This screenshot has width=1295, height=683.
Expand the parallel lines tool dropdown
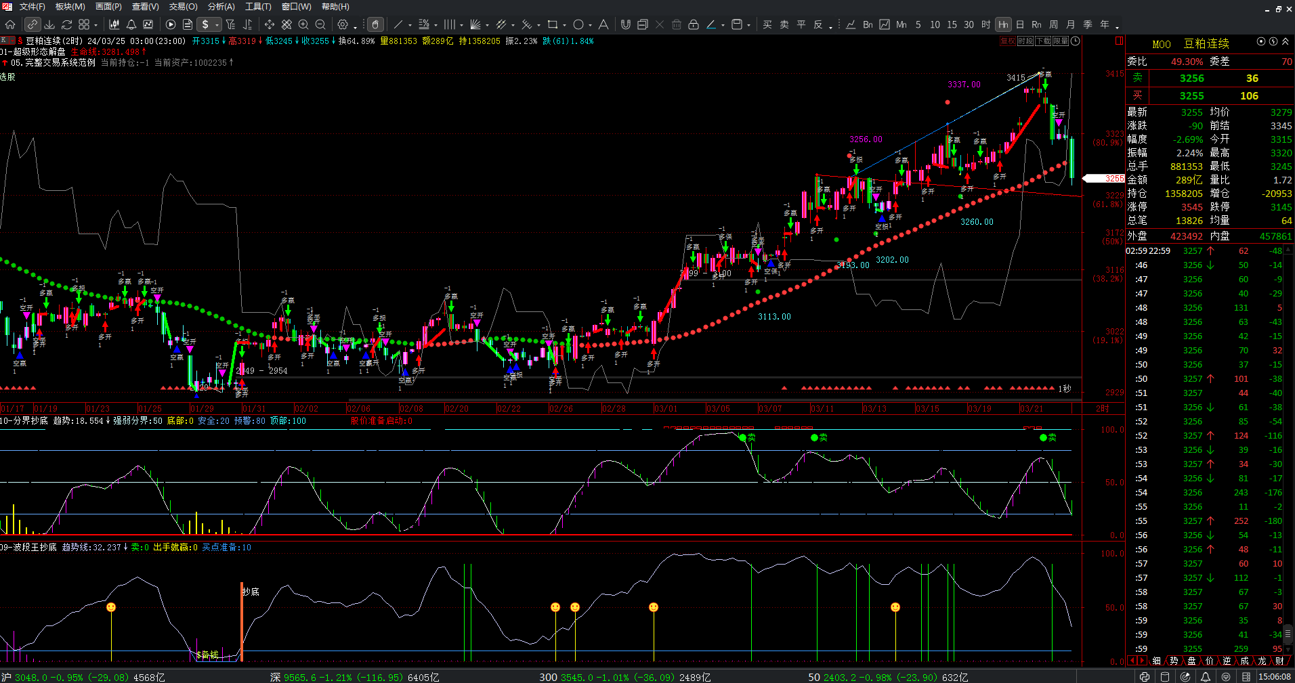pos(461,25)
